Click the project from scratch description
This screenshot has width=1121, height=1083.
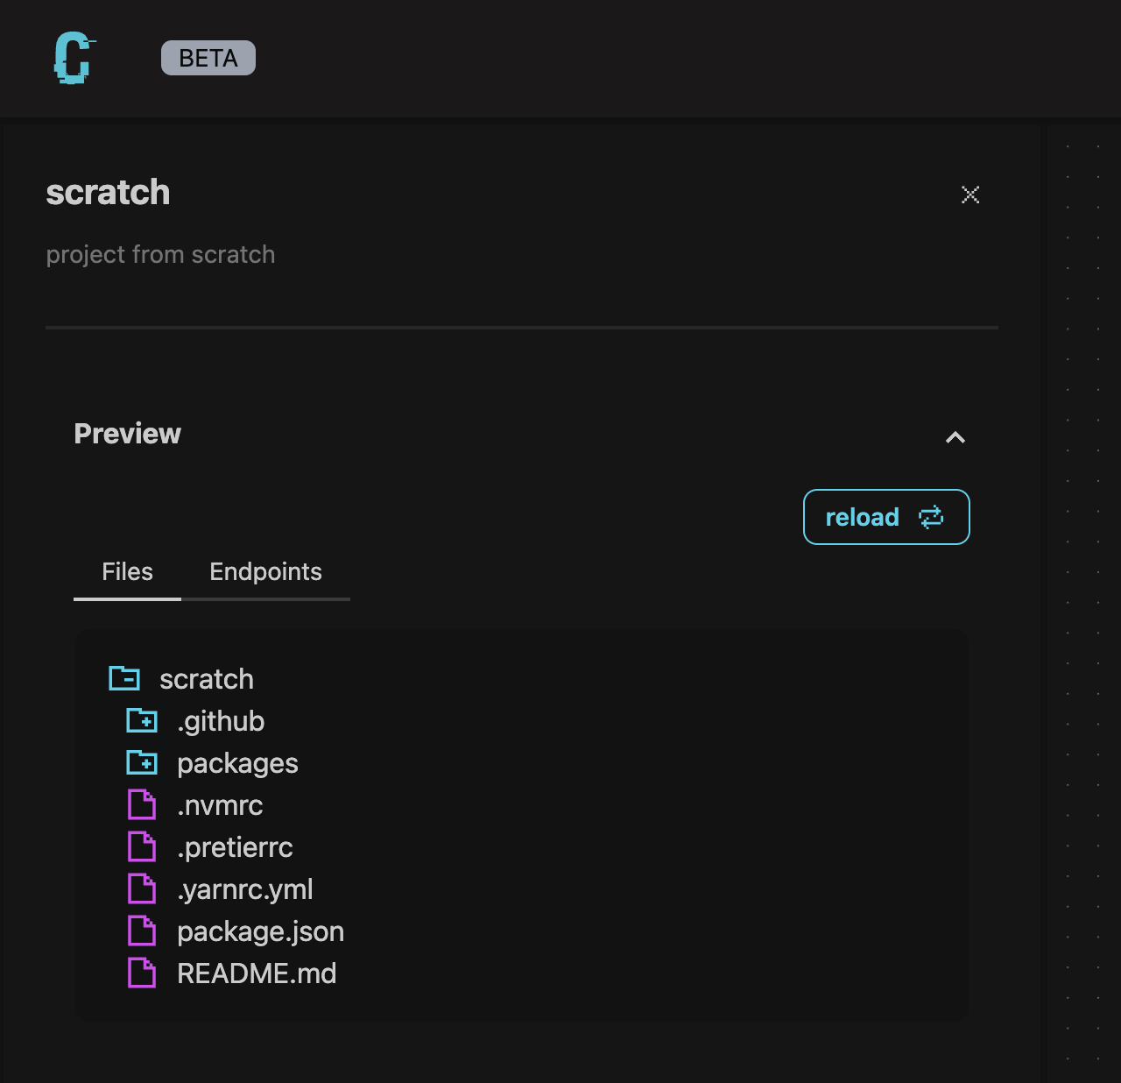[160, 254]
